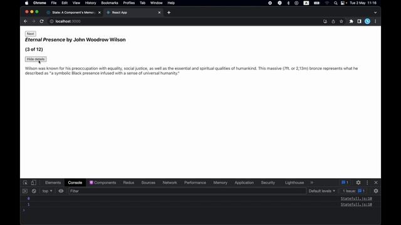Toggle the device toolbar icon

[33, 182]
